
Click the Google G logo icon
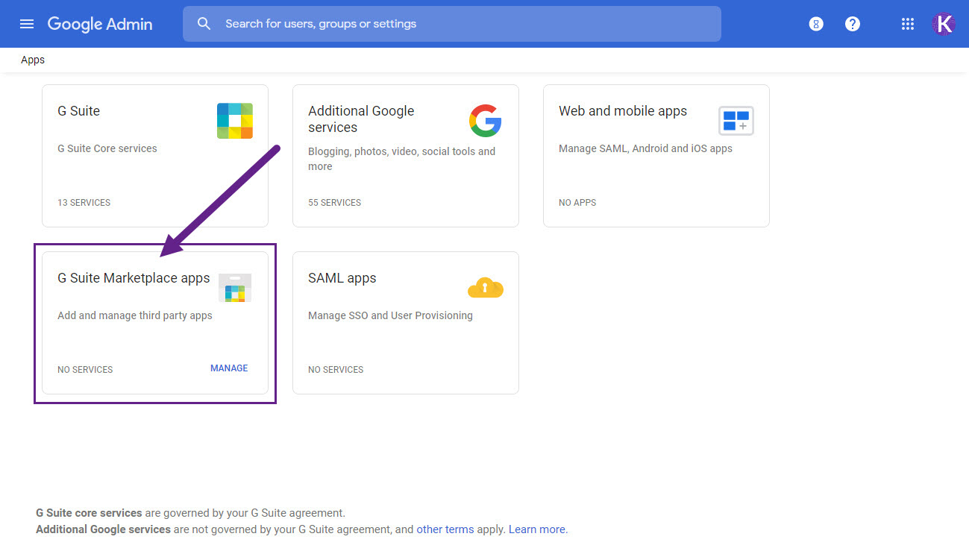tap(486, 121)
